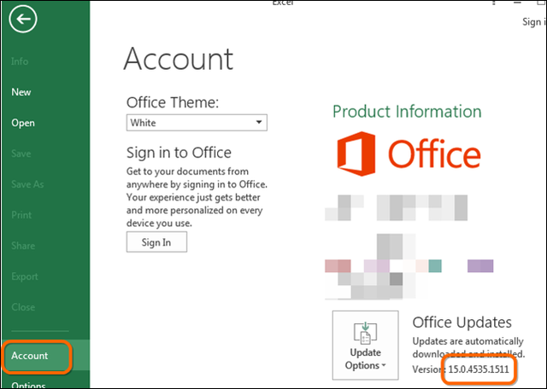The width and height of the screenshot is (547, 389).
Task: Select Save As in the sidebar
Action: coord(27,184)
